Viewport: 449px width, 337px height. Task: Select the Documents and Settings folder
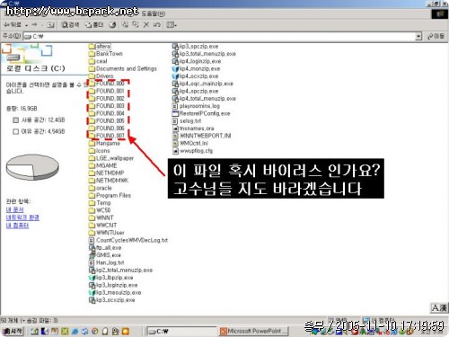click(123, 68)
